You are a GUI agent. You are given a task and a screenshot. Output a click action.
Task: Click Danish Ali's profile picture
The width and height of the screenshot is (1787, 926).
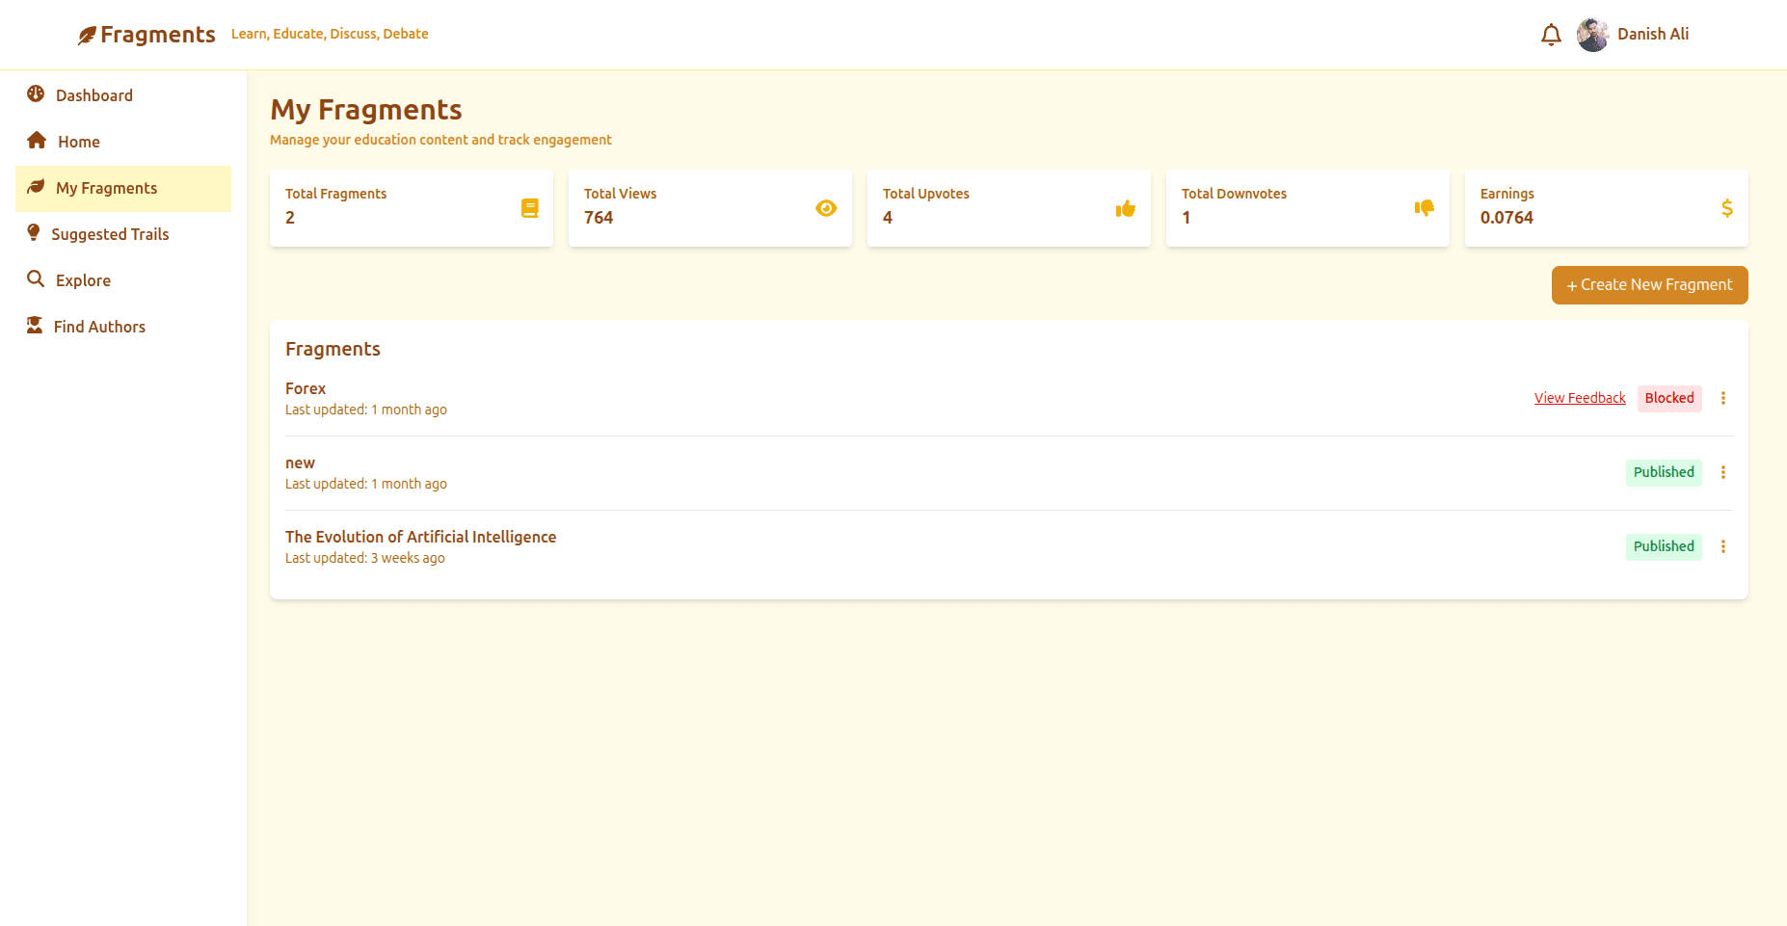(1592, 34)
